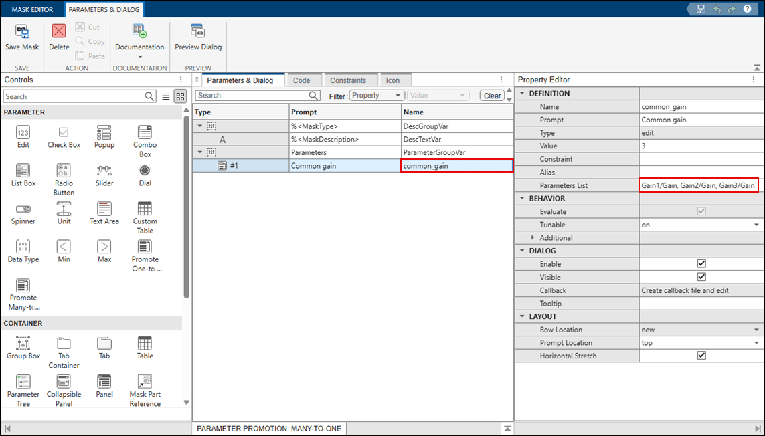The height and width of the screenshot is (436, 765).
Task: Add a Data Type control
Action: [23, 251]
